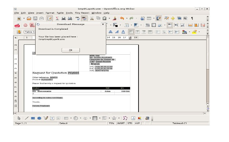
Task: Select the Line drawing tool
Action: pos(27,118)
